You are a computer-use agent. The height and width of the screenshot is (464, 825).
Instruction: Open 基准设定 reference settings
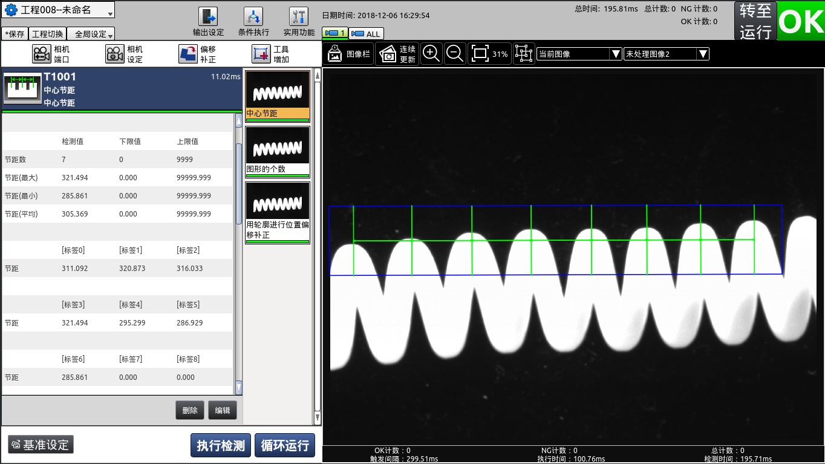pyautogui.click(x=41, y=445)
